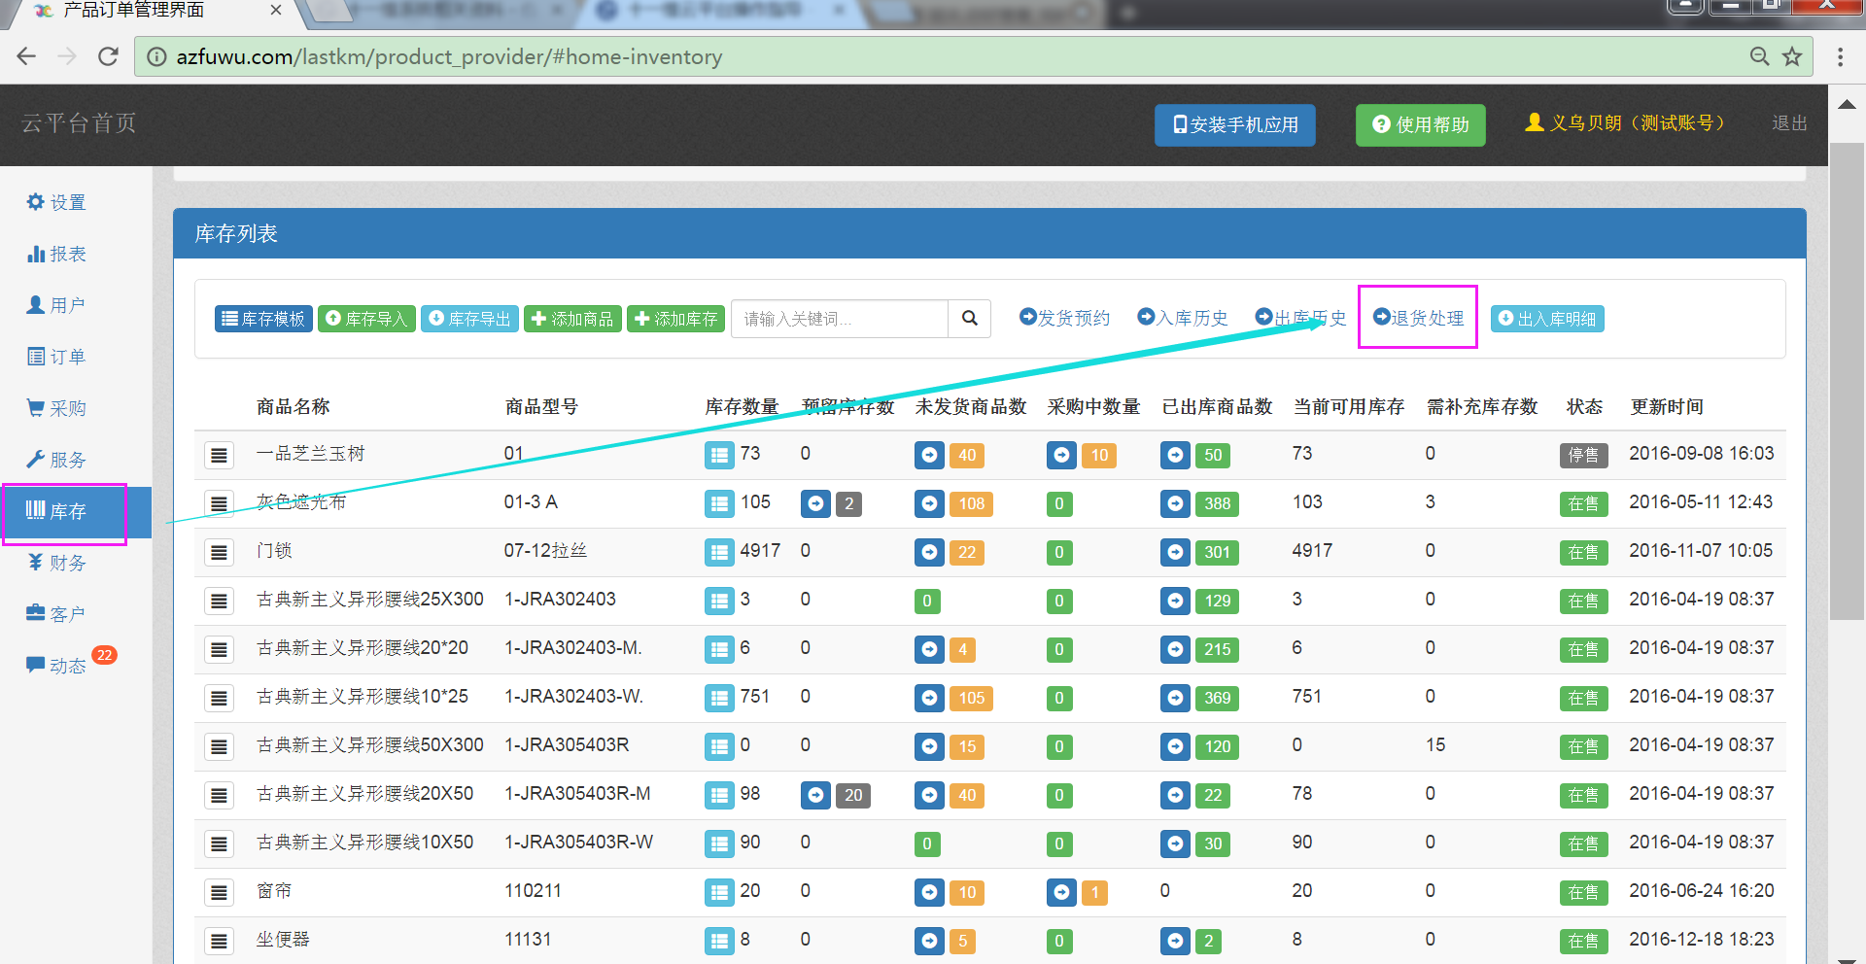Click the 退出 logout link
The image size is (1866, 964).
click(1789, 123)
